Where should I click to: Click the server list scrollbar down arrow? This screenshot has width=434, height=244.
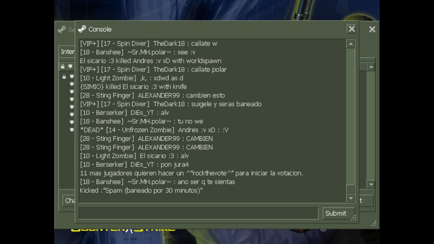371,184
